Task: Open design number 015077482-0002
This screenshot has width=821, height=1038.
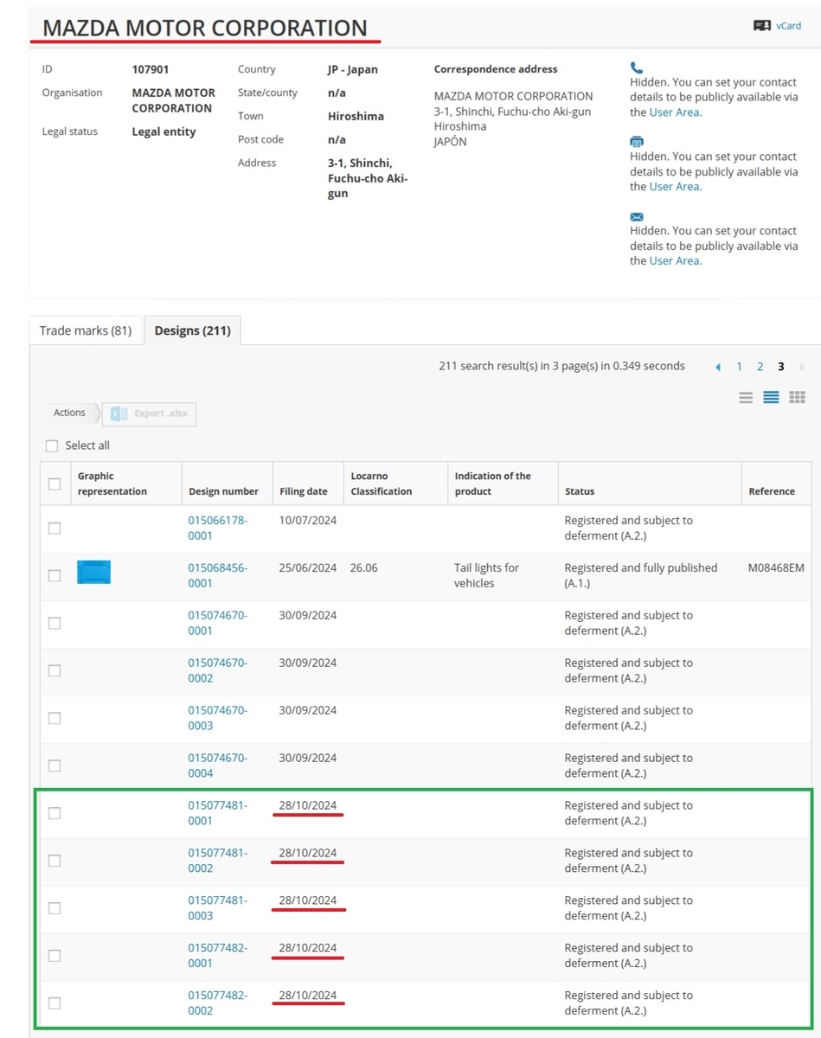Action: [x=217, y=1004]
